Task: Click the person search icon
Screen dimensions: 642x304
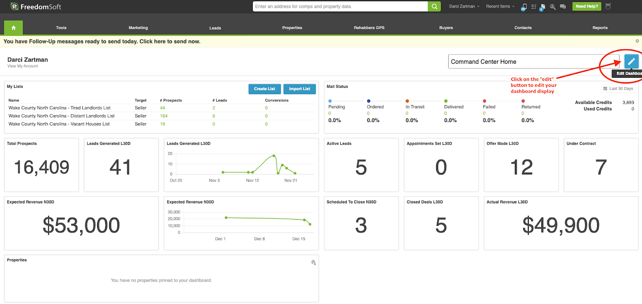Action: [553, 7]
